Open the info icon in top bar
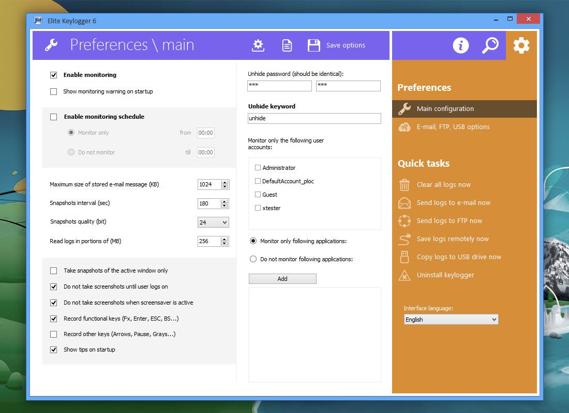The height and width of the screenshot is (413, 569). tap(460, 45)
